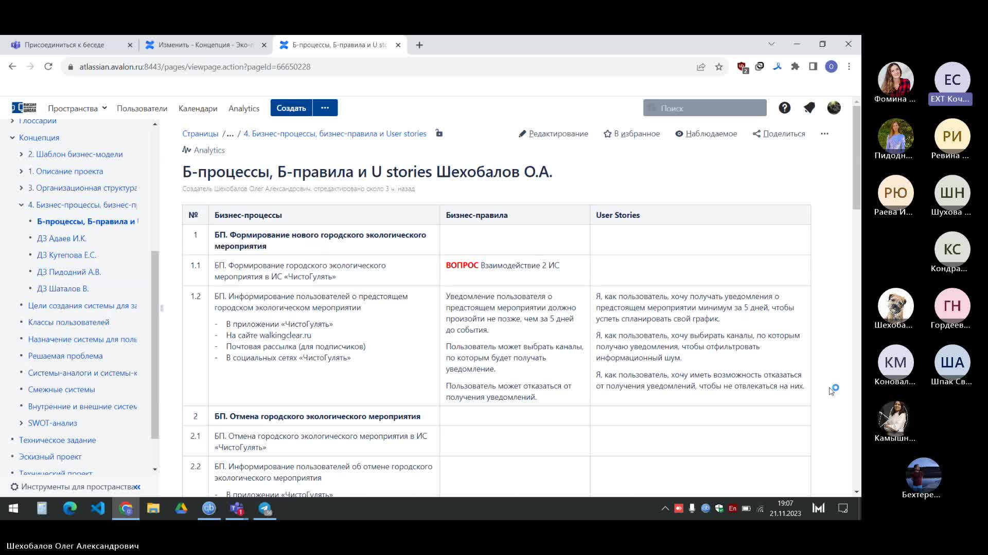
Task: Click Редактирование edit page button
Action: tap(553, 134)
